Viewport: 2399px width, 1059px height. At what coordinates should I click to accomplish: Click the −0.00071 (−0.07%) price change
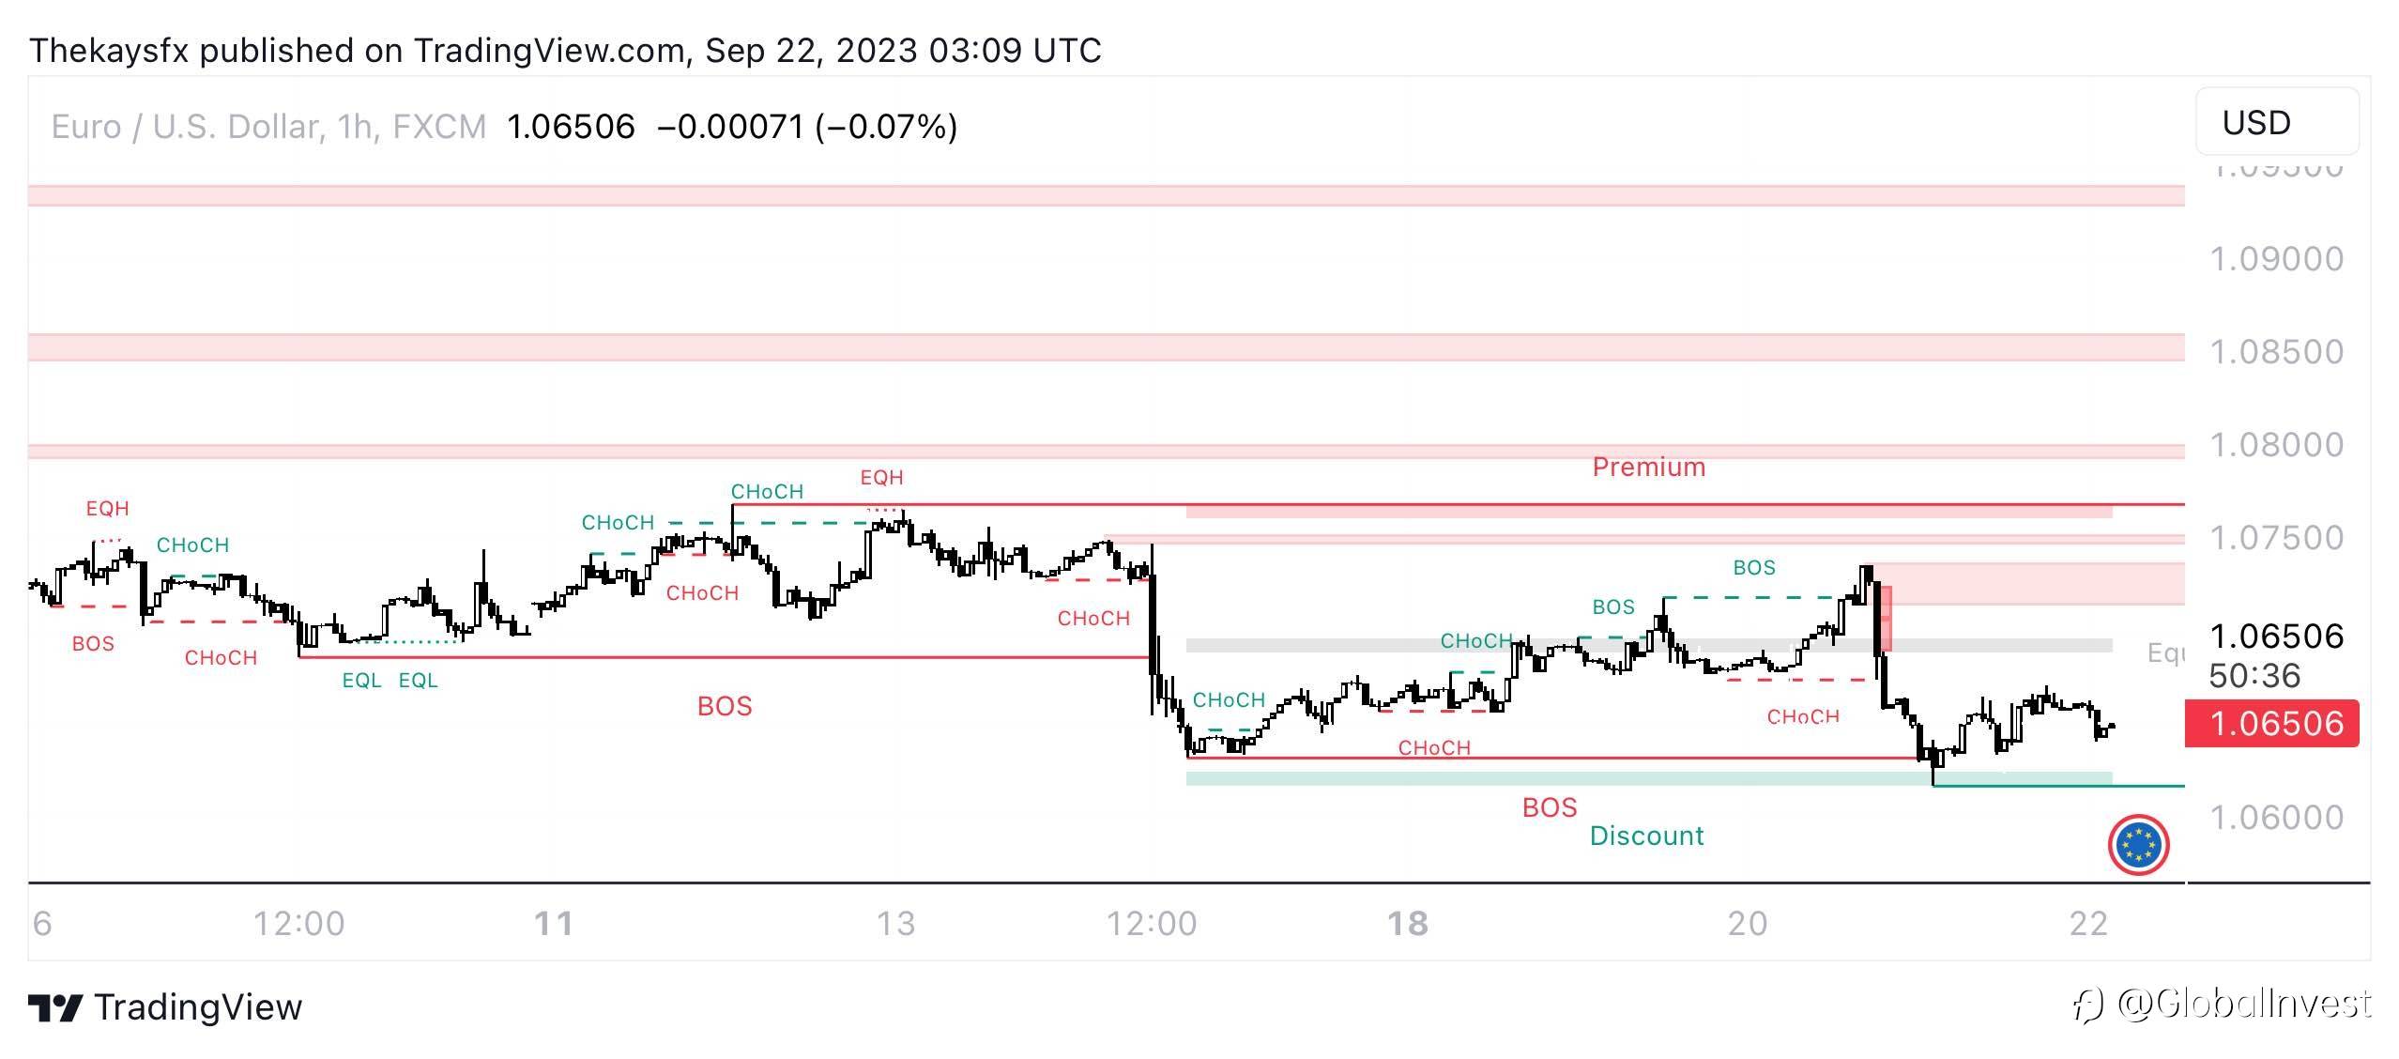[x=807, y=127]
